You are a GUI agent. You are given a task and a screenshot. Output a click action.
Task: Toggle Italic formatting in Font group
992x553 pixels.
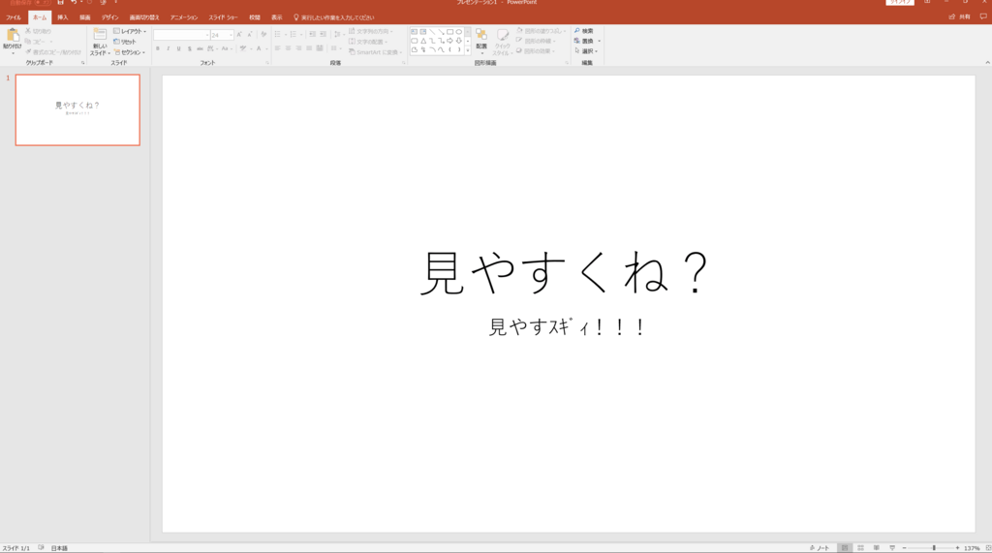coord(169,48)
